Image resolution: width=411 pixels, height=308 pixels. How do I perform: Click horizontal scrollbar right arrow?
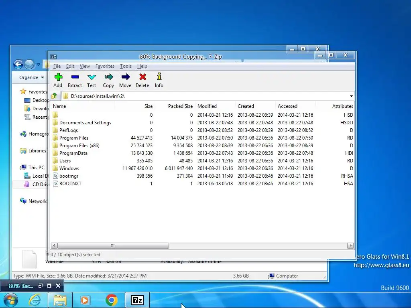(350, 245)
